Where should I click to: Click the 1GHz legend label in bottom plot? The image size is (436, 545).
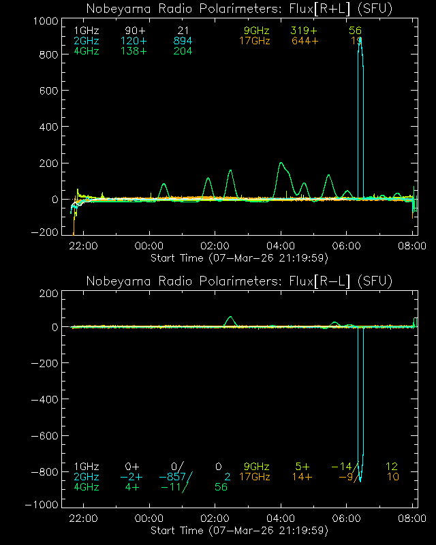click(87, 467)
